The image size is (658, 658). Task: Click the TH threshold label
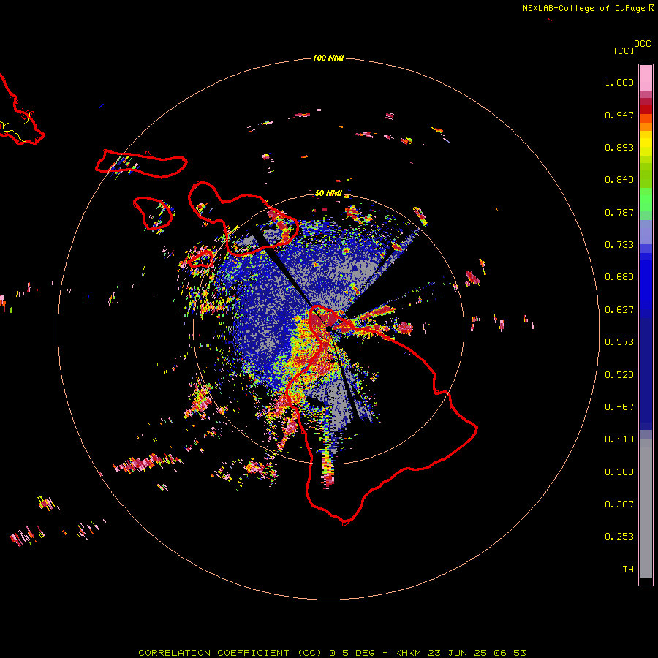(628, 570)
